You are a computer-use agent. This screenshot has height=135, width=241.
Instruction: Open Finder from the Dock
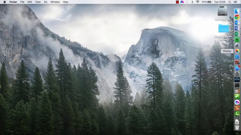point(237,11)
